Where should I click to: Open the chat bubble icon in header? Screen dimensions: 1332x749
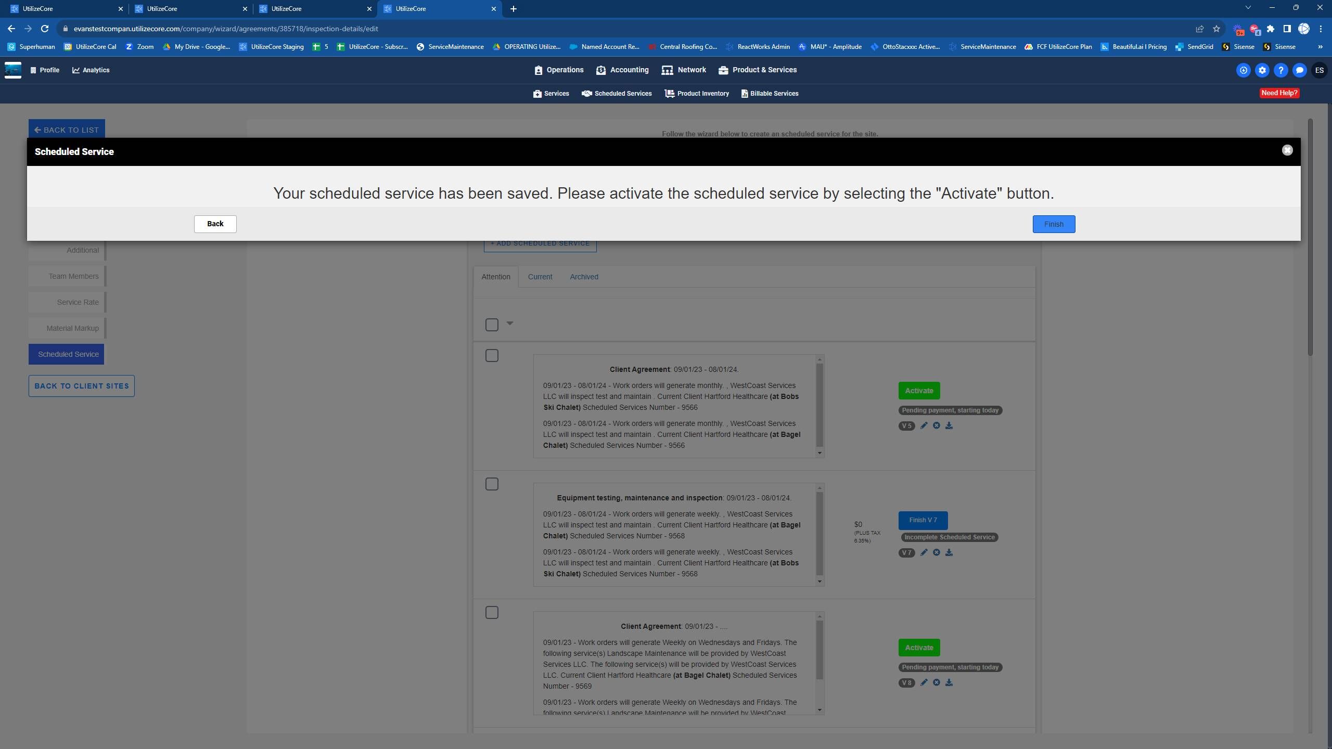(1299, 70)
